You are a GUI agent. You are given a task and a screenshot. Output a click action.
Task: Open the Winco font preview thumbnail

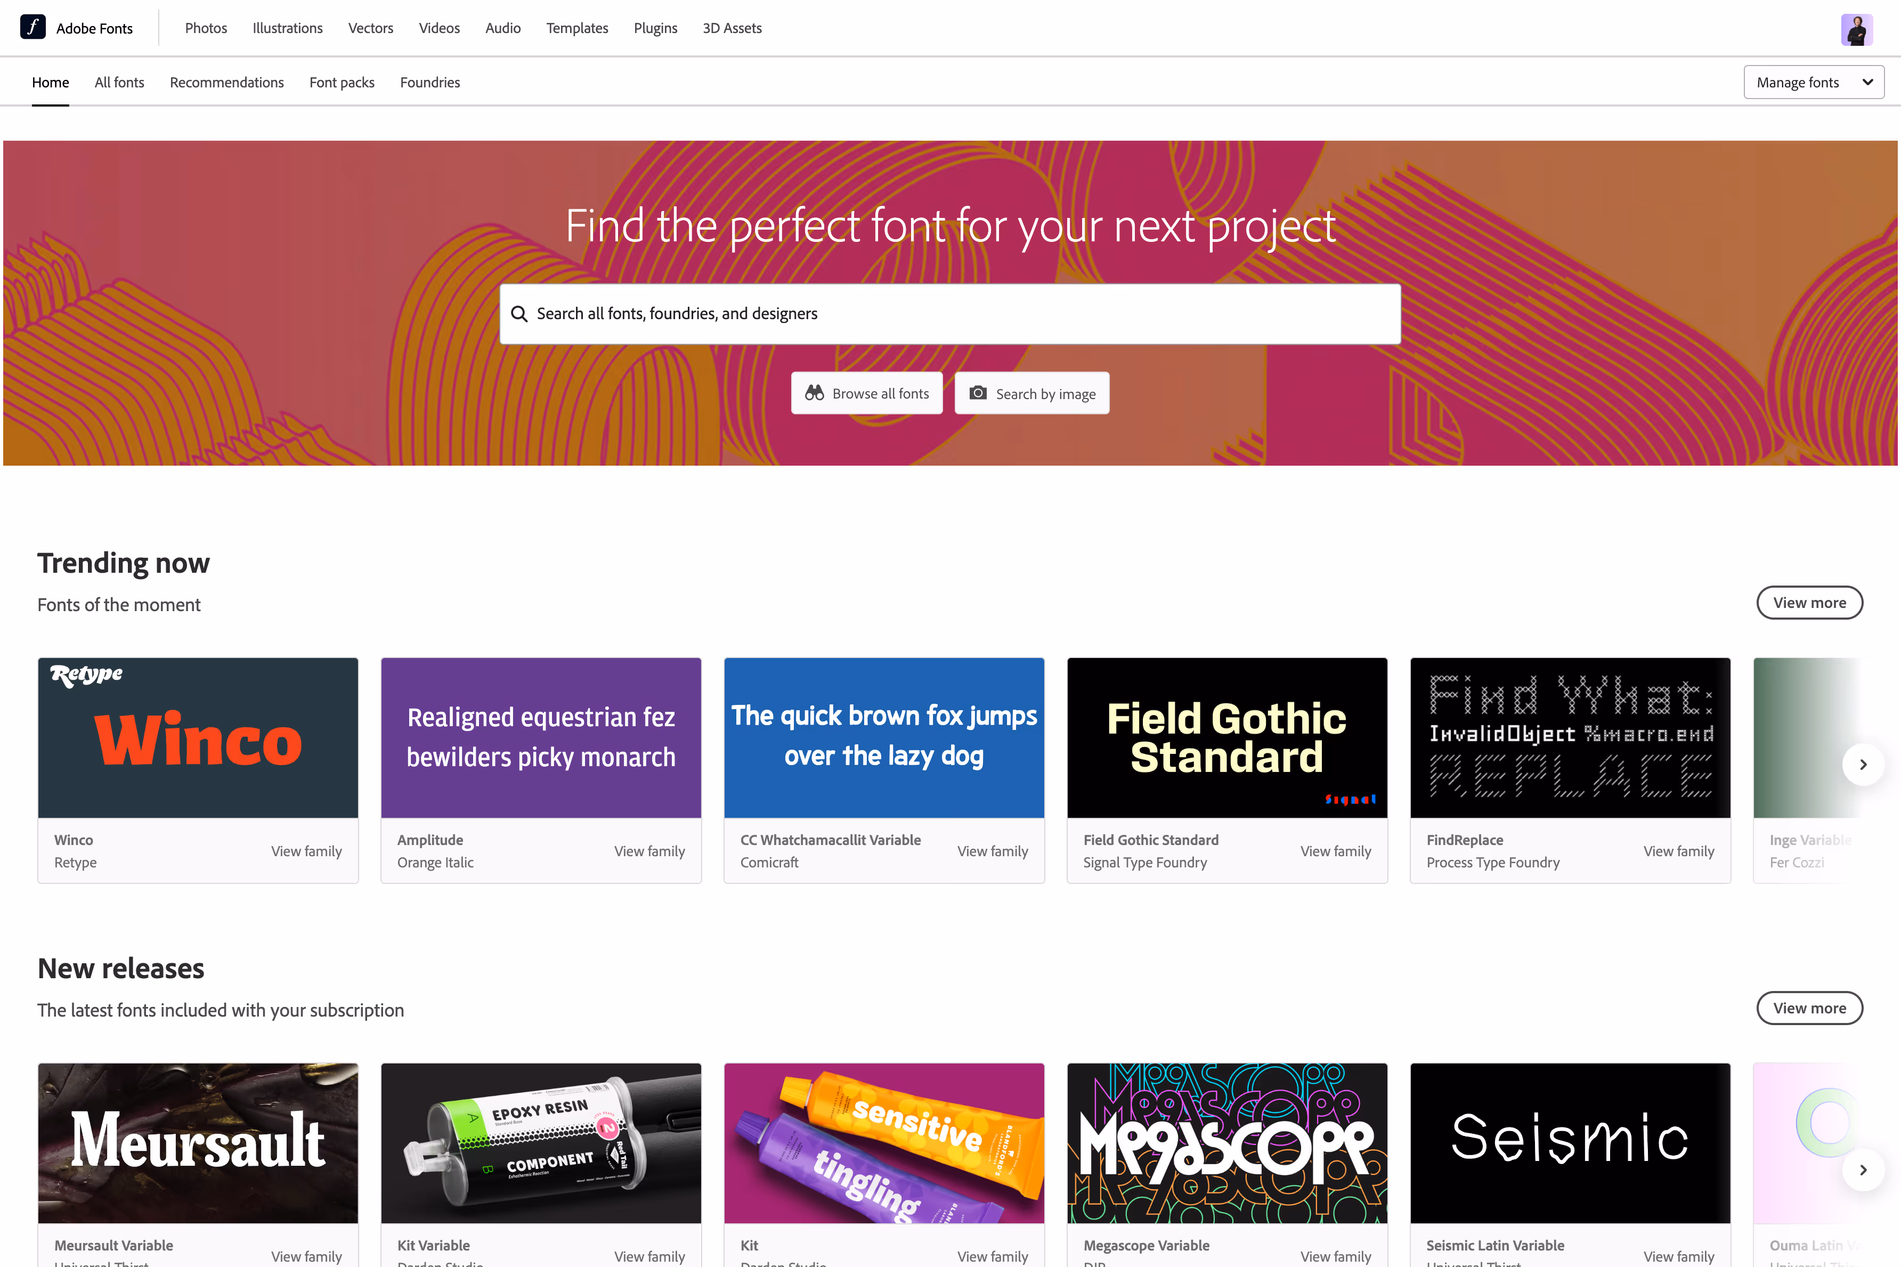198,738
